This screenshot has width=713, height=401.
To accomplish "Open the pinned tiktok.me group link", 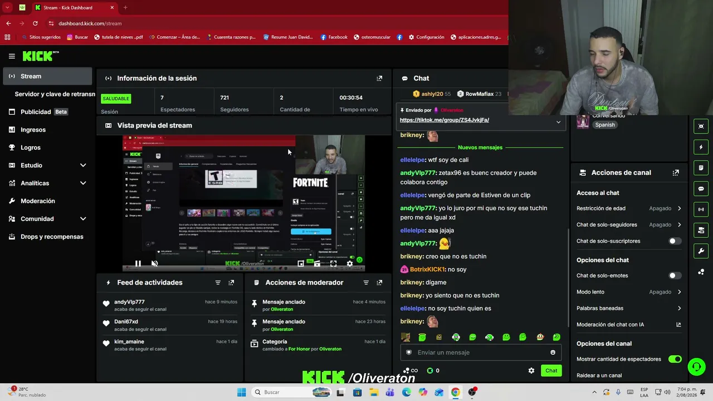I will click(x=445, y=120).
